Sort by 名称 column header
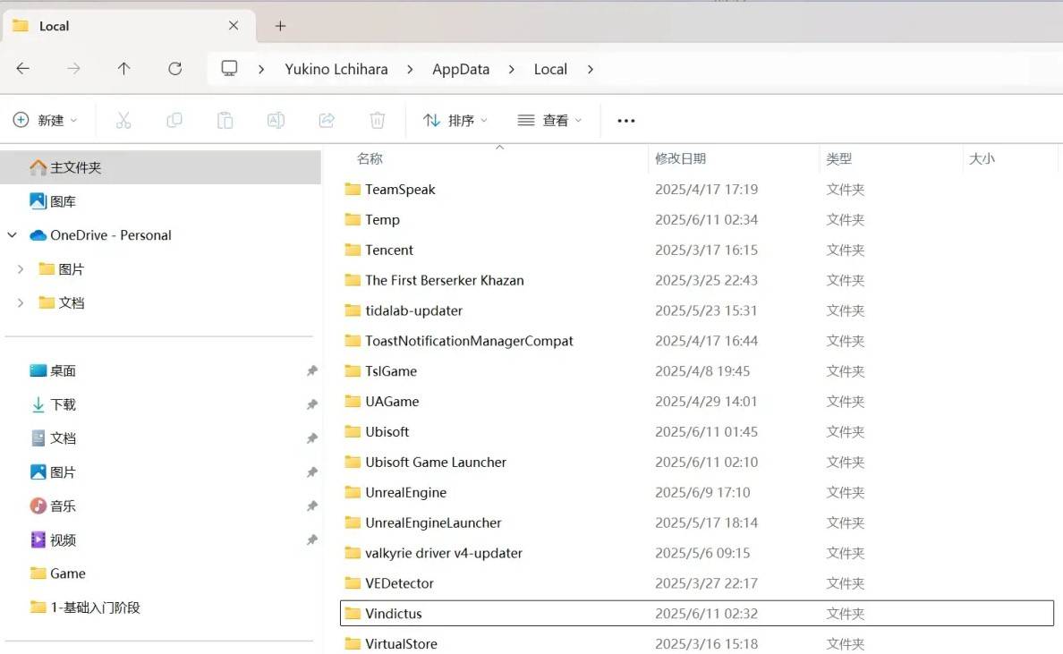Image resolution: width=1063 pixels, height=654 pixels. click(370, 158)
